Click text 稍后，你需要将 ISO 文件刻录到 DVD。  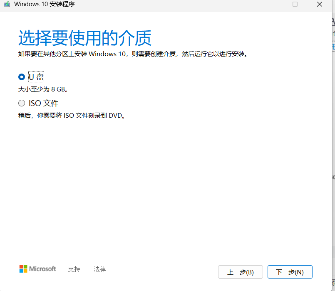point(72,116)
